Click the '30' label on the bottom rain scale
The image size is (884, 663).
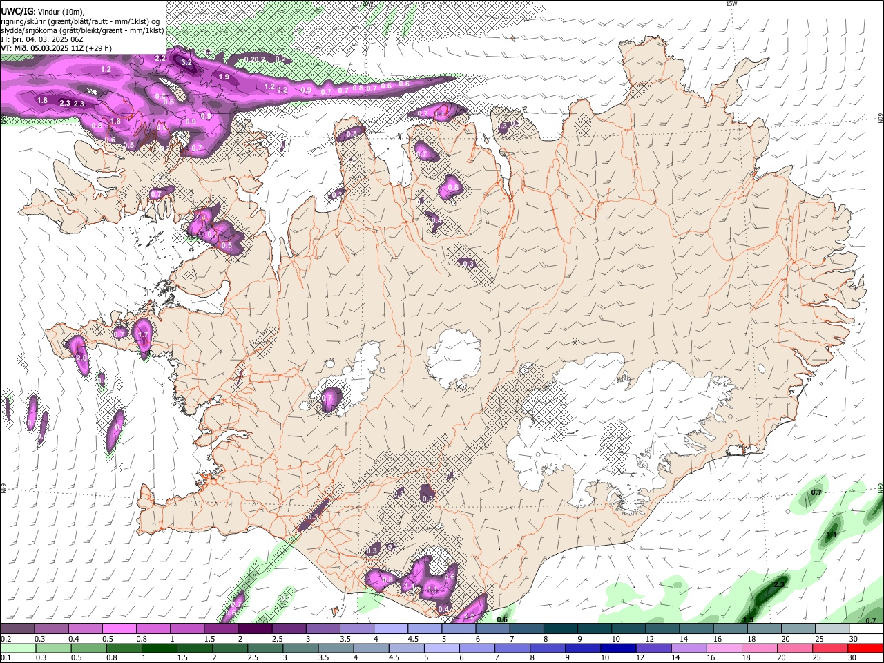point(854,658)
